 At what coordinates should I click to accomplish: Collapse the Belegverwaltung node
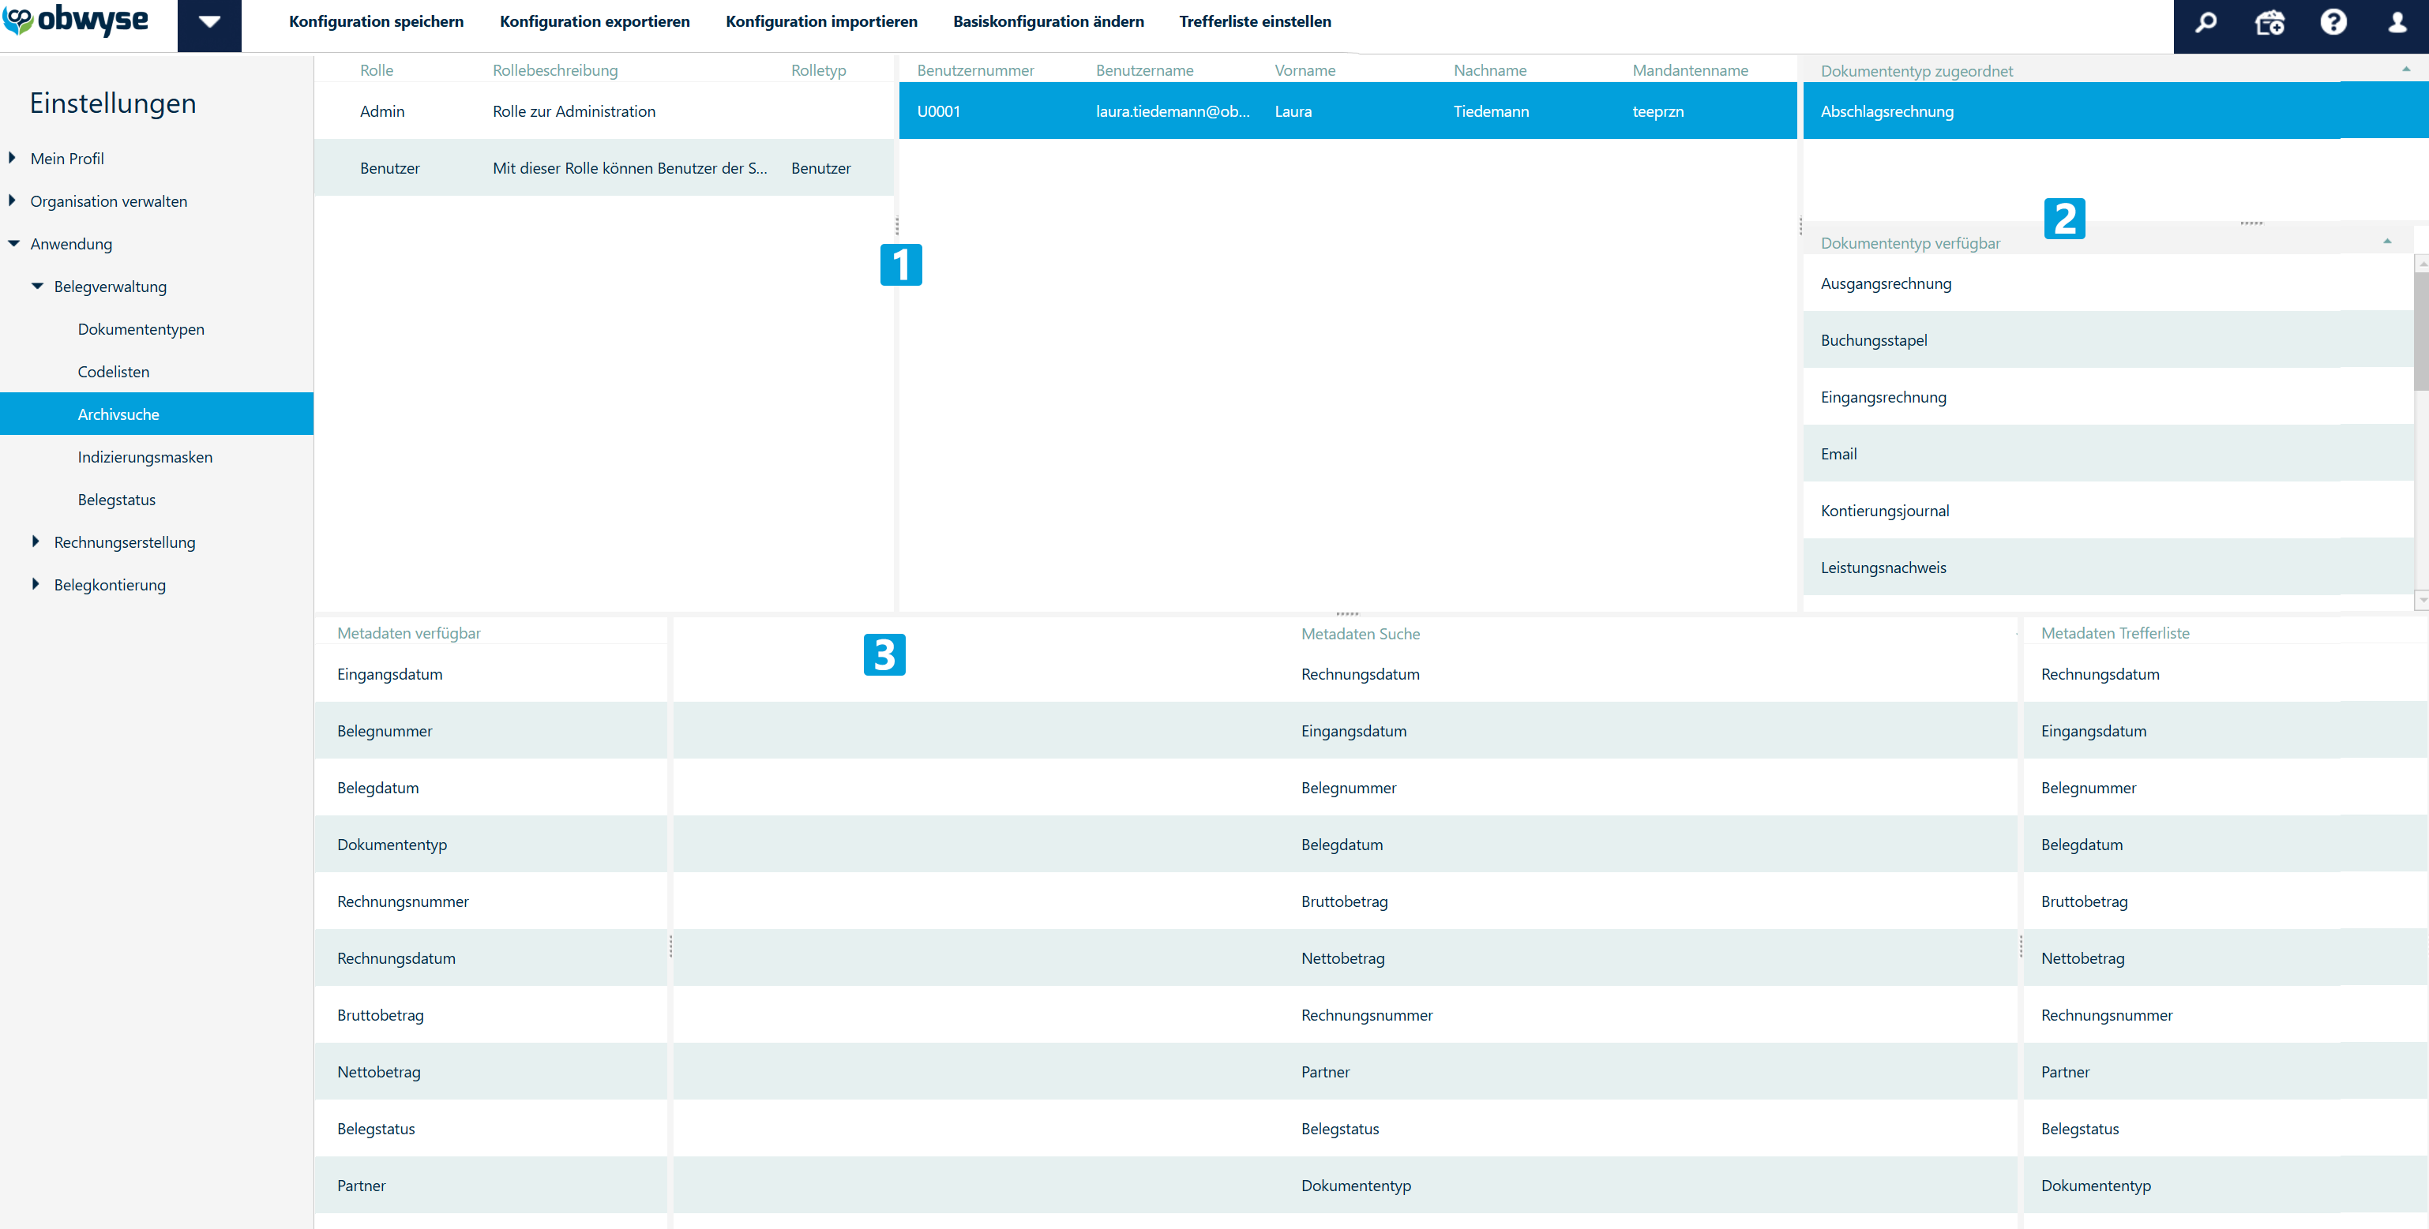38,286
